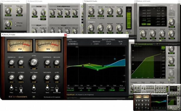The width and height of the screenshot is (181, 111).
Task: Click the equalizer thumbnail with the blue curve
Action: 159,102
